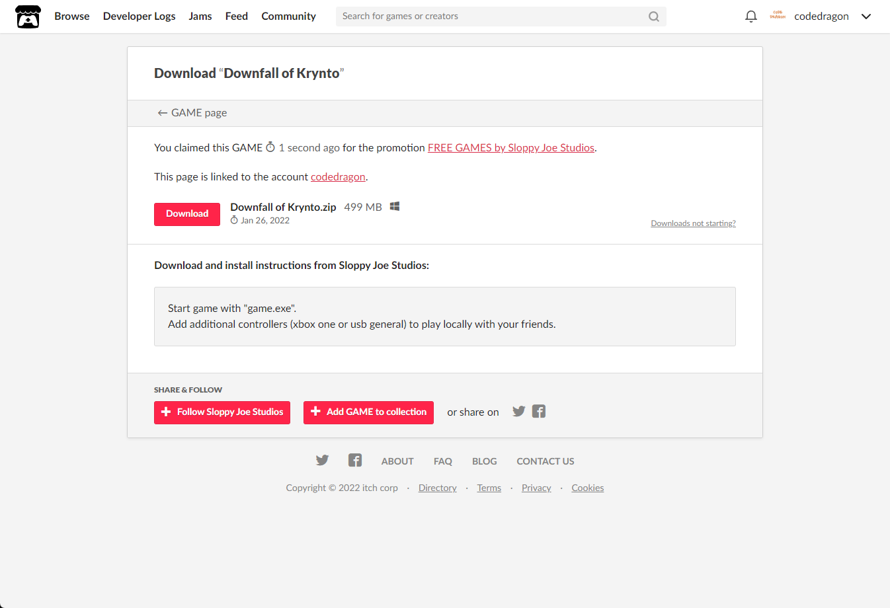Click the search magnifier icon
This screenshot has width=890, height=608.
[654, 17]
